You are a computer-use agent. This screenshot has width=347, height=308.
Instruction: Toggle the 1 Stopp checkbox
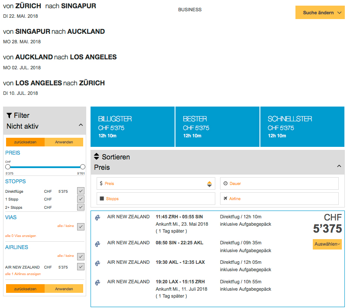[x=81, y=199]
